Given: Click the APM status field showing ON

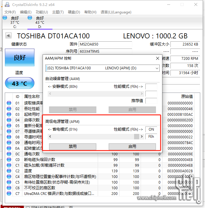Looking at the screenshot, I should 151,129.
